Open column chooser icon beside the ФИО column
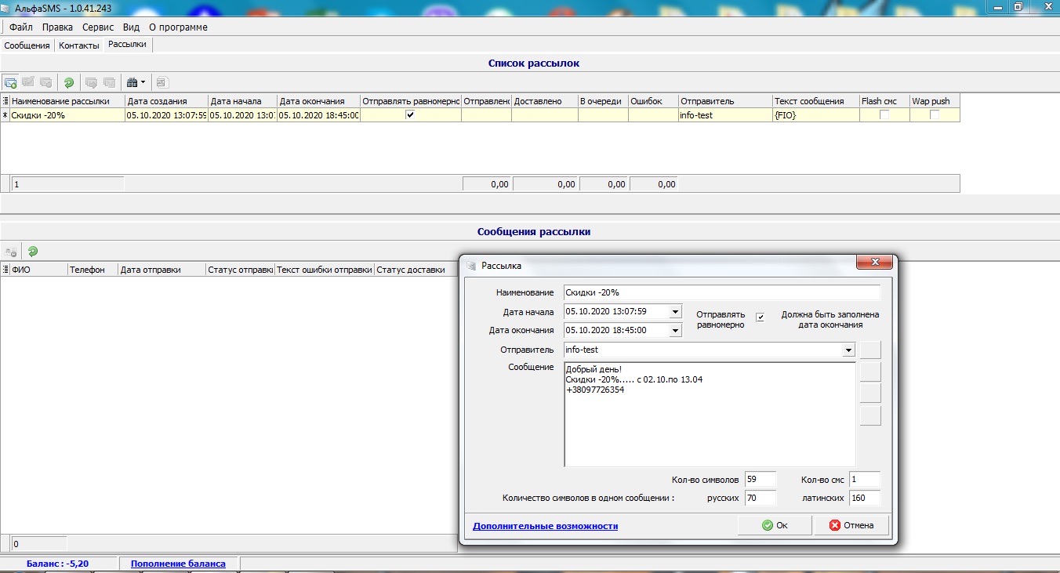 pos(5,270)
